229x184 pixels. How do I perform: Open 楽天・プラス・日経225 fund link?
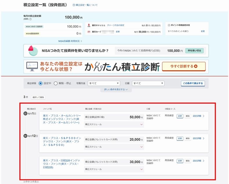[61, 164]
